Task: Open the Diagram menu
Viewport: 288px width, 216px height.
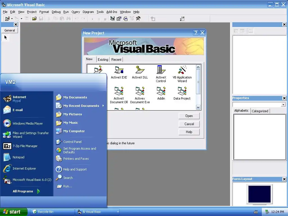Action: coord(88,12)
